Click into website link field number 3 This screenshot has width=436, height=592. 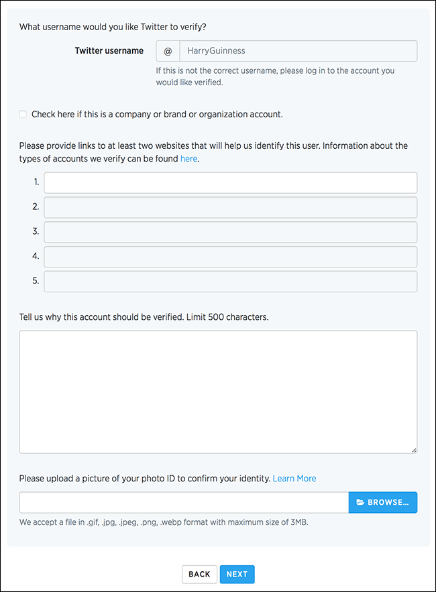(230, 232)
